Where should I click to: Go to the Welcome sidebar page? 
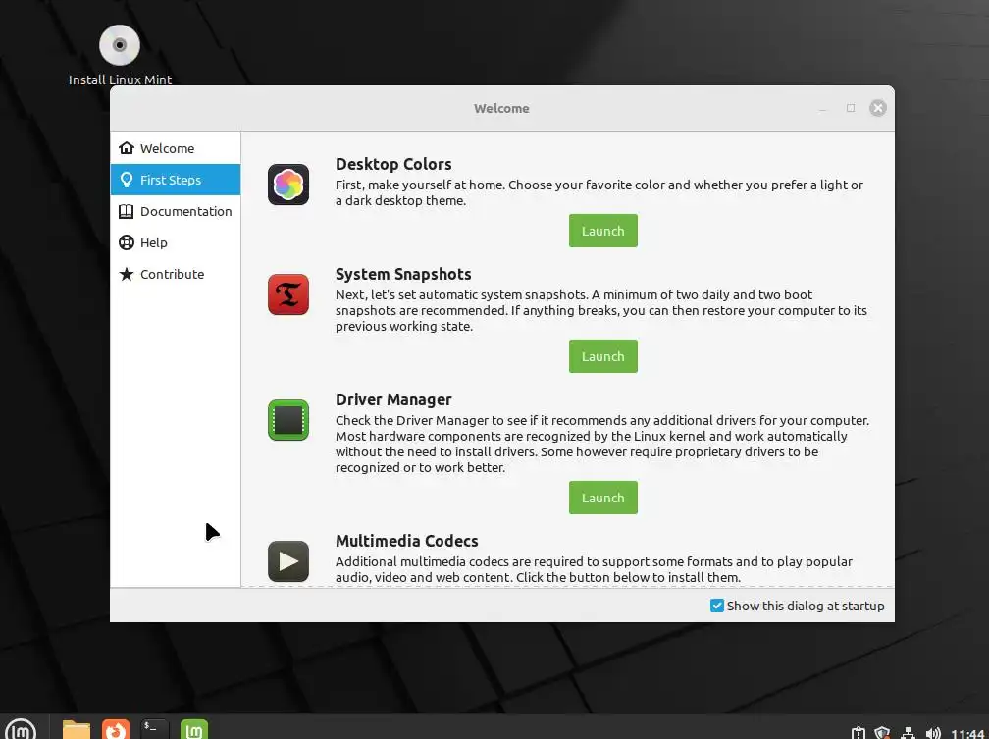tap(176, 148)
